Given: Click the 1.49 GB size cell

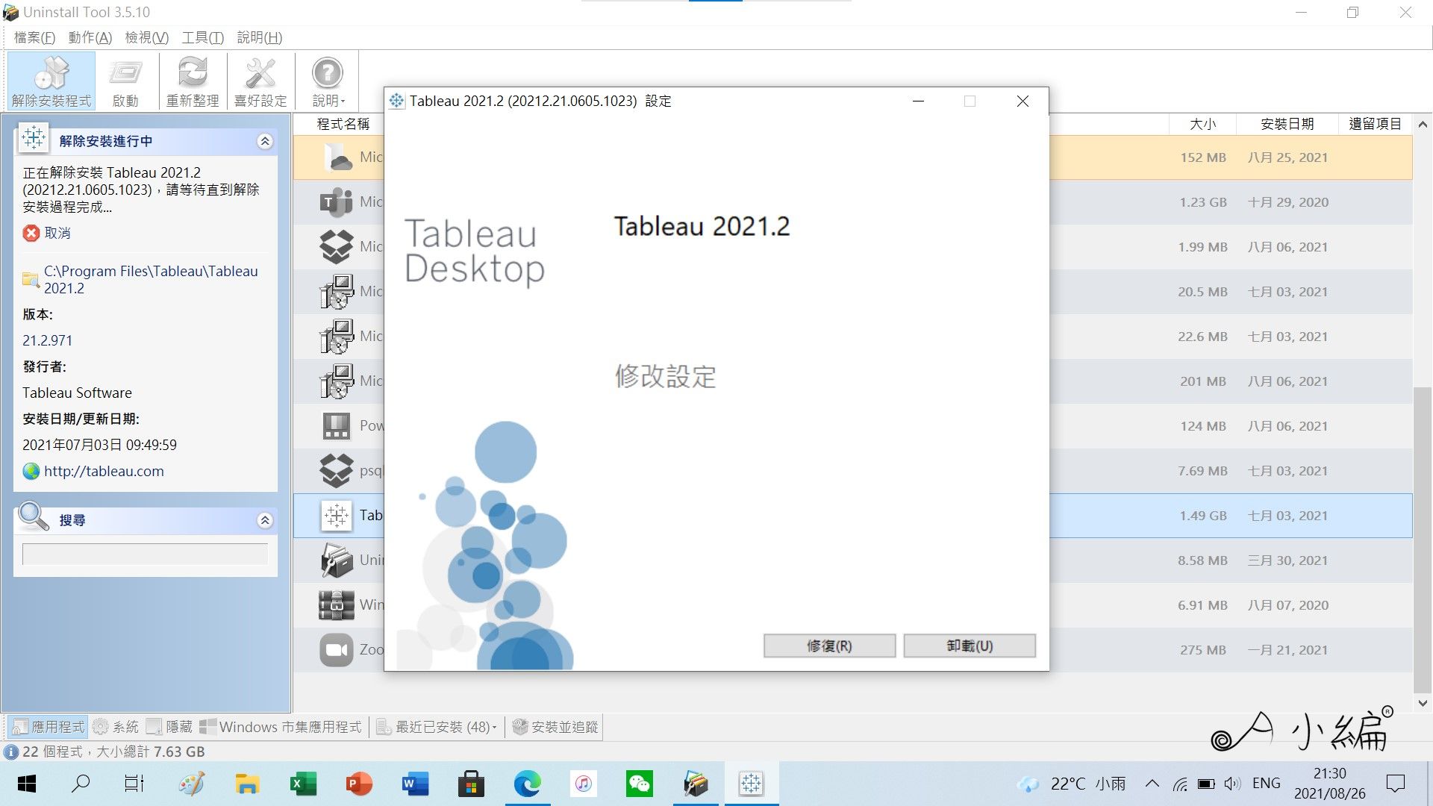Looking at the screenshot, I should point(1203,516).
